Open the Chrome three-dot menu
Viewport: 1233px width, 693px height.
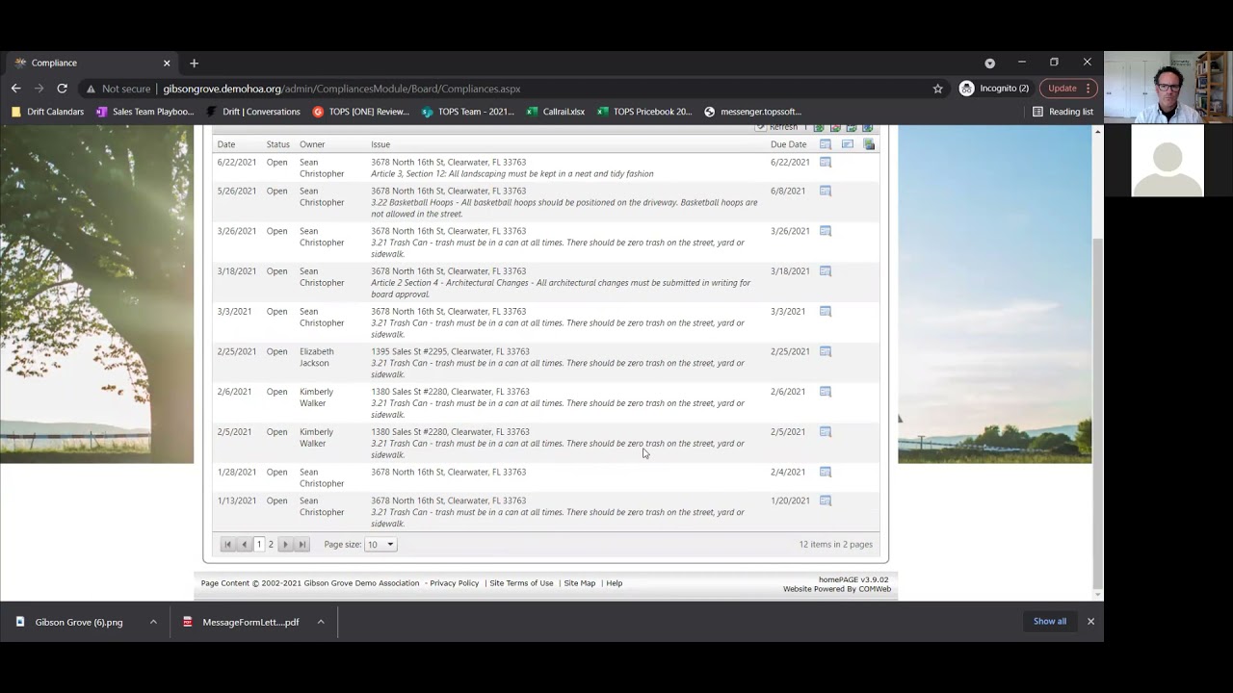click(x=1088, y=89)
